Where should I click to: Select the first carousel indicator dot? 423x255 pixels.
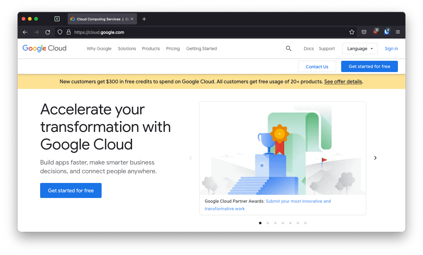tap(260, 223)
